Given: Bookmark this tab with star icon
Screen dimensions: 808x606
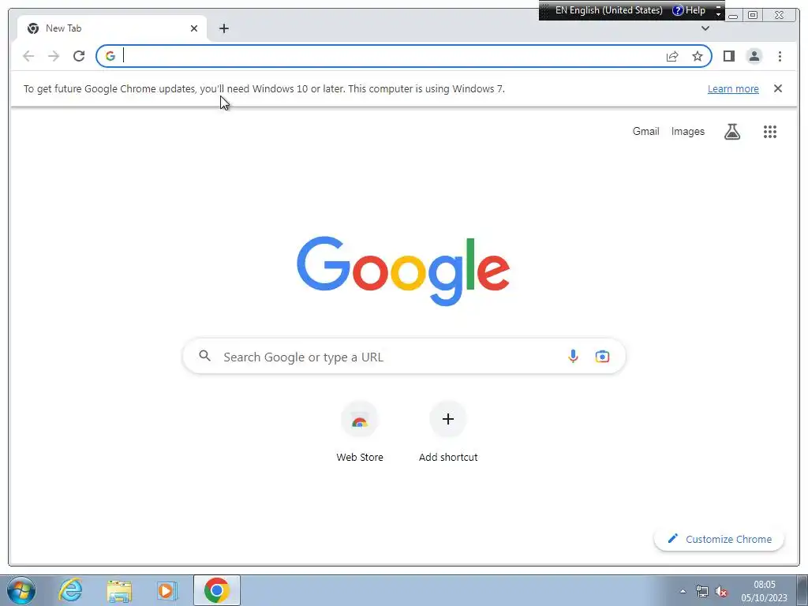Looking at the screenshot, I should point(698,56).
